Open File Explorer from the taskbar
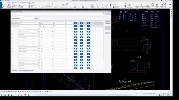The image size is (179, 100). [5, 95]
